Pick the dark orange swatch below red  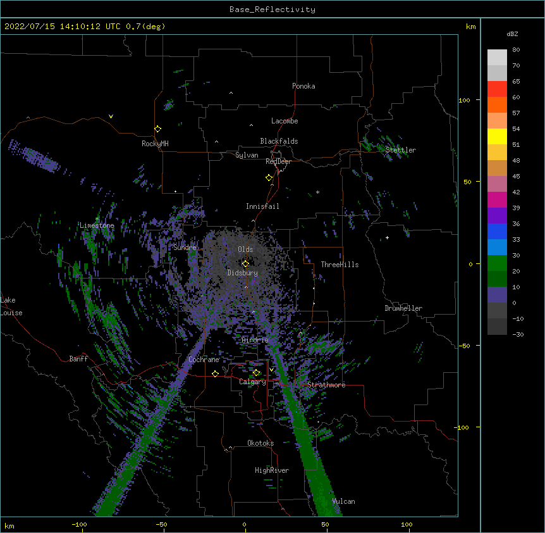pyautogui.click(x=497, y=104)
